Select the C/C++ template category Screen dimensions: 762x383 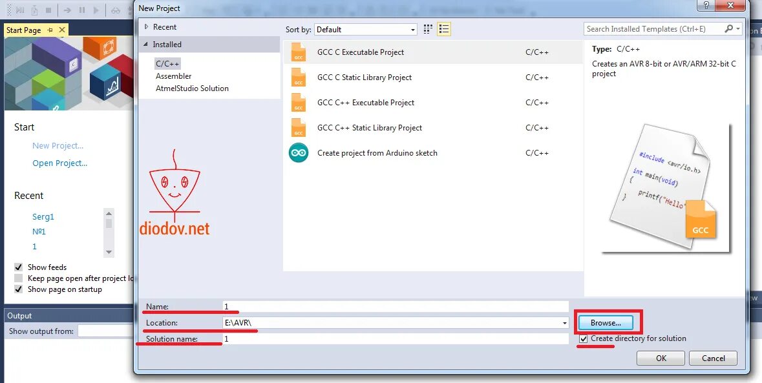167,63
